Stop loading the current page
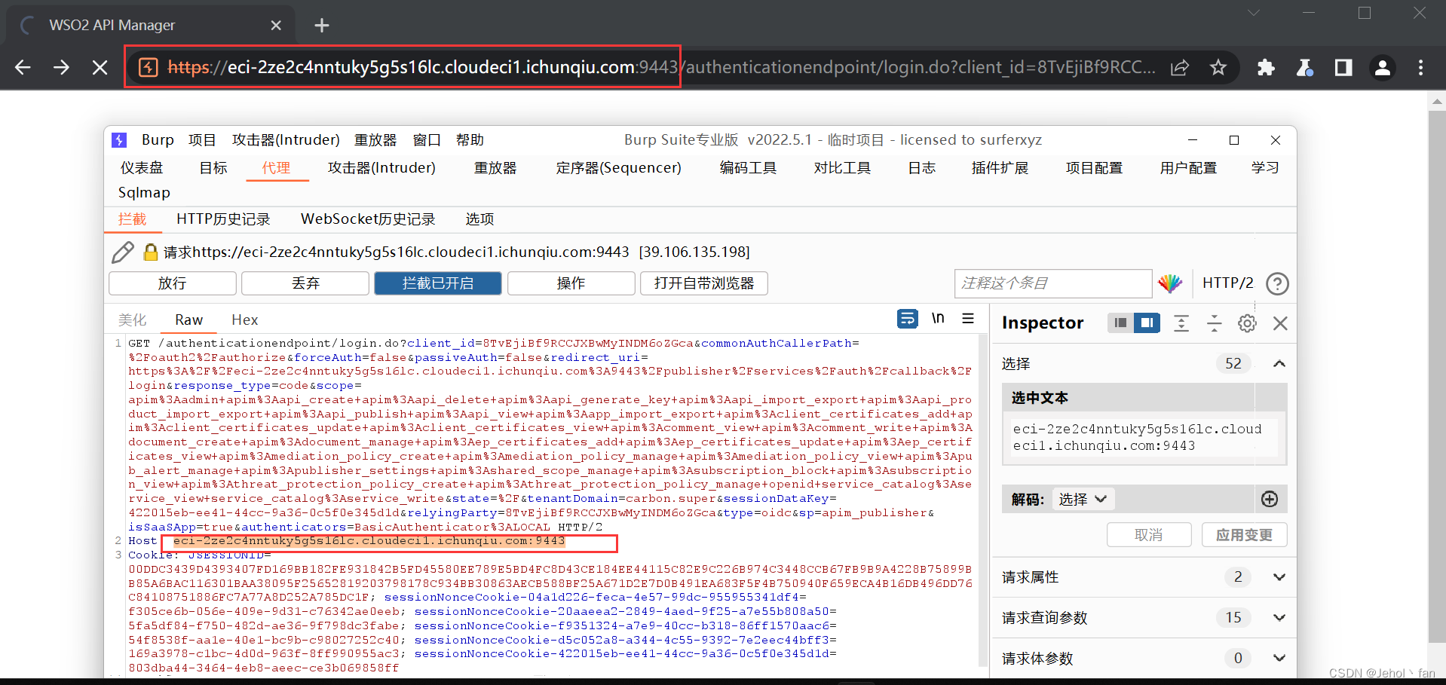 100,68
